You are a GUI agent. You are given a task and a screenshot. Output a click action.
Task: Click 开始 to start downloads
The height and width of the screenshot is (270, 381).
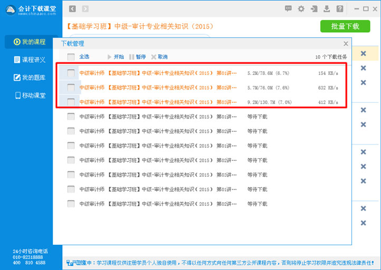coord(115,57)
